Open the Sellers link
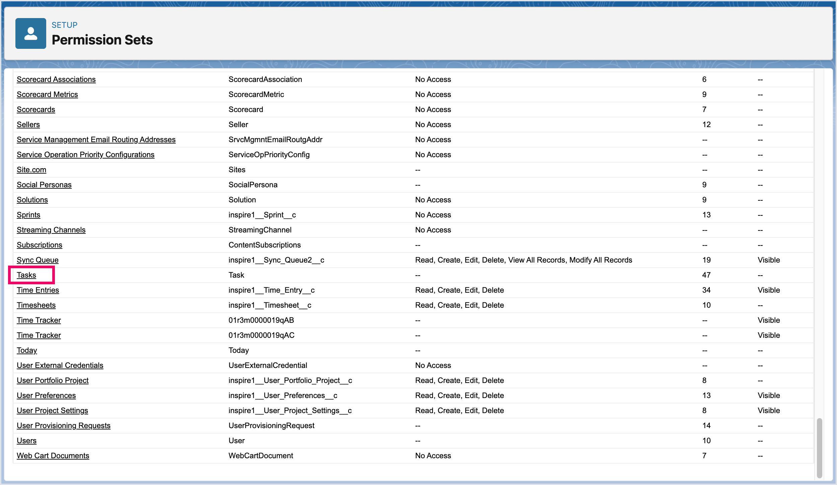This screenshot has width=837, height=485. [28, 124]
